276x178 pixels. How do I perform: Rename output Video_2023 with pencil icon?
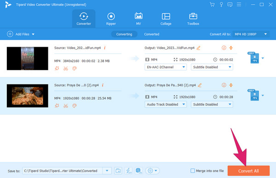(x=198, y=48)
